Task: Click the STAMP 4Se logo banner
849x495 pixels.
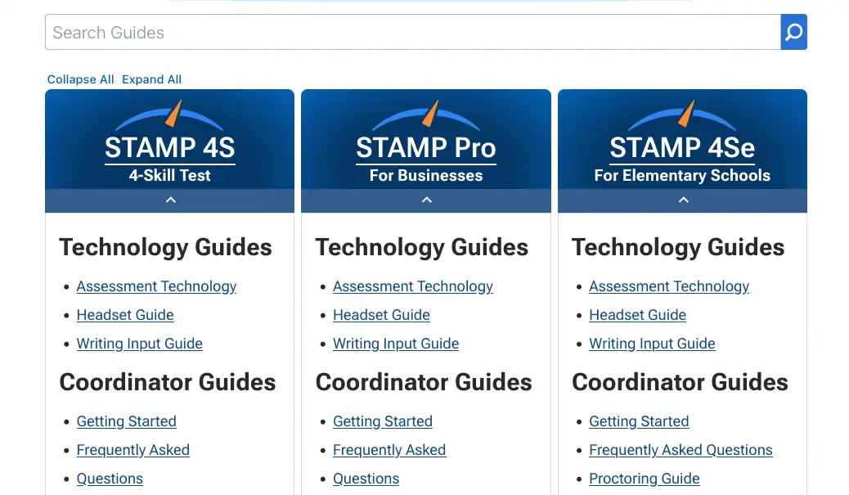Action: [682, 140]
